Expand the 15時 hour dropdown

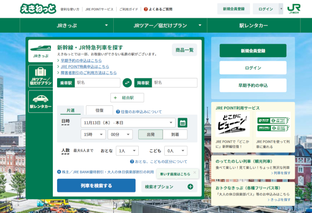pyautogui.click(x=93, y=135)
